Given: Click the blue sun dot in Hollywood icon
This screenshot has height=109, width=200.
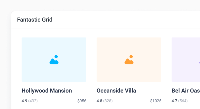Looking at the screenshot, I should pos(56,56).
